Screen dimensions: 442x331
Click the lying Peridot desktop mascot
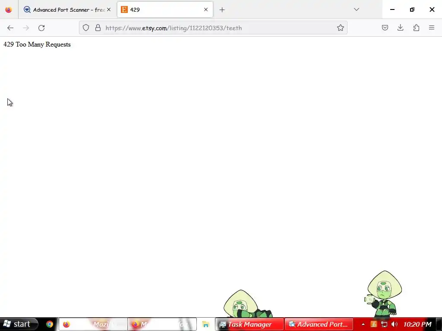coord(247,304)
